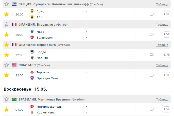The width and height of the screenshot is (174, 116).
Task: Click TV icon in Ньор–Валансьен row
Action: (152, 35)
